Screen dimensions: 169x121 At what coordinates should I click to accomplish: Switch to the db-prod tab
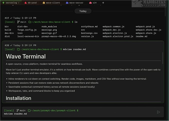click(x=32, y=3)
